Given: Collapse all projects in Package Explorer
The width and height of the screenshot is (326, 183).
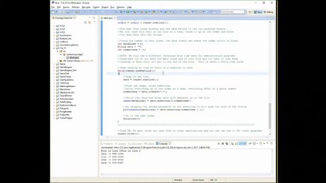Looking at the screenshot, I should tap(86, 22).
